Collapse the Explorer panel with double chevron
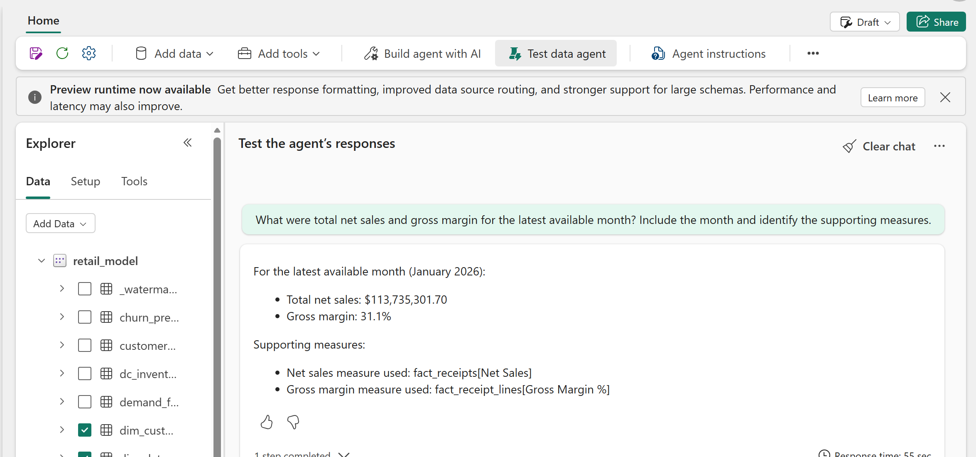This screenshot has width=976, height=457. pyautogui.click(x=188, y=143)
